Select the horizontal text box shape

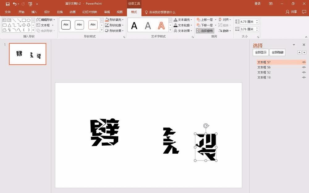[4, 20]
